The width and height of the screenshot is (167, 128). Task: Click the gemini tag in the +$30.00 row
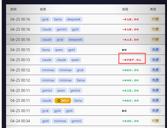point(76,121)
